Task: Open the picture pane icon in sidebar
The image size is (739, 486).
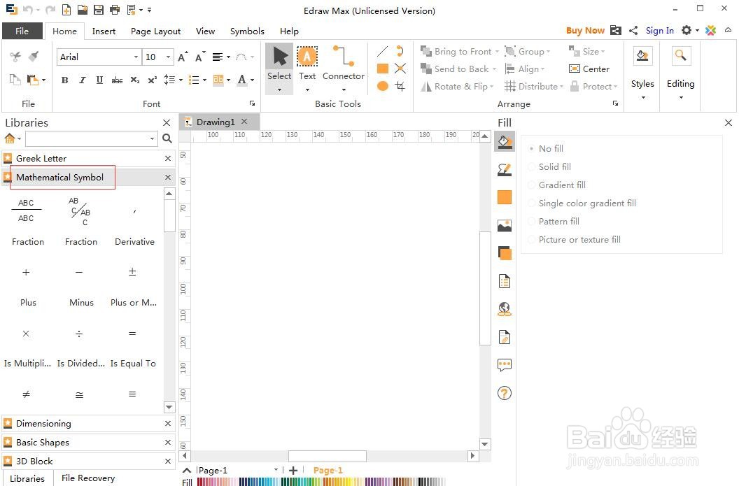Action: [505, 226]
